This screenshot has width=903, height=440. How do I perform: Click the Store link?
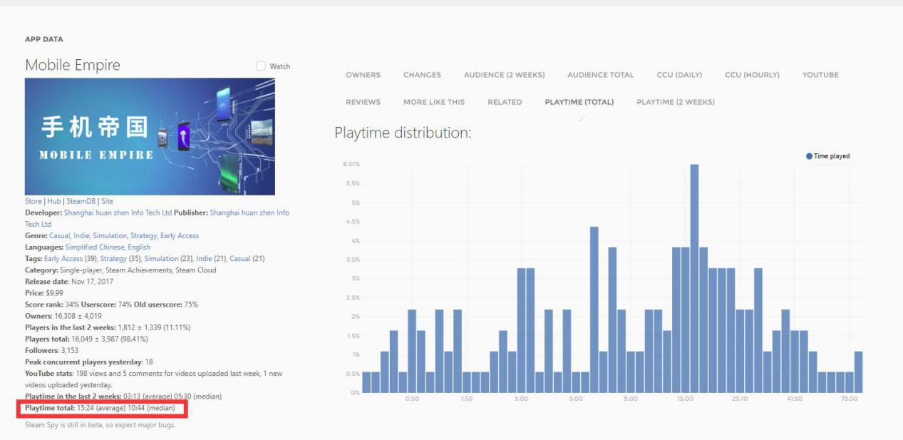pos(33,201)
